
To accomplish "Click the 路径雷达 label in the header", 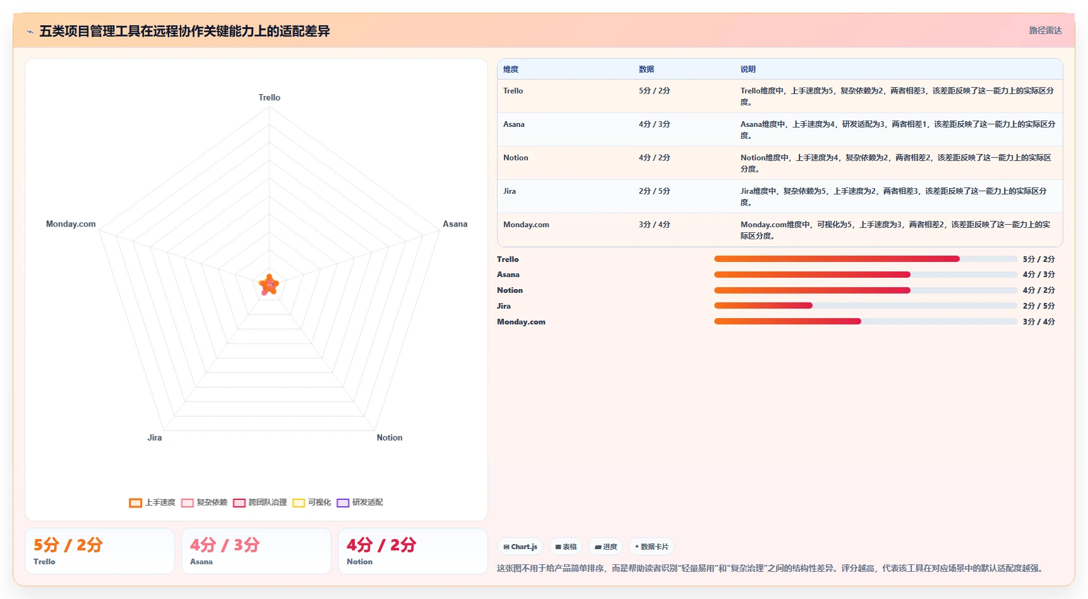I will (x=1045, y=30).
